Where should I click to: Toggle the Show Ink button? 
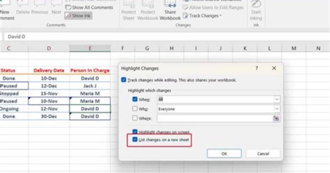78,15
